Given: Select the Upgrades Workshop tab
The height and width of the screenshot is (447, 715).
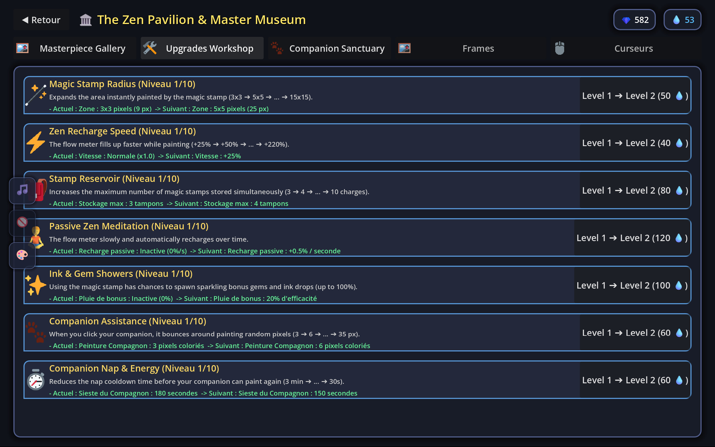Looking at the screenshot, I should coord(202,48).
